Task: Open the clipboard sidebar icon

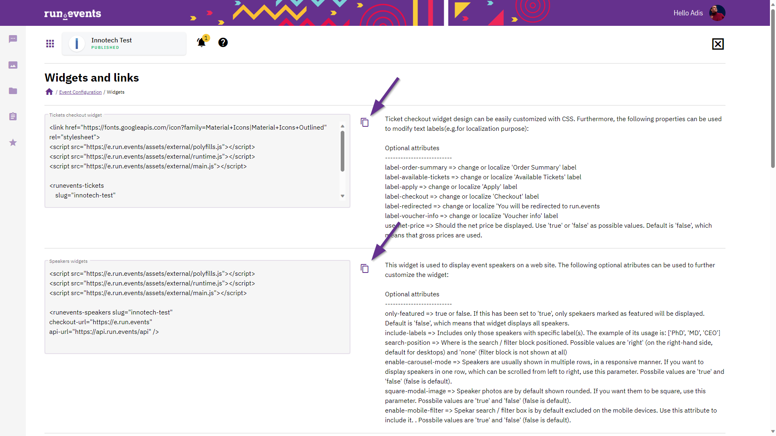Action: coord(13,117)
